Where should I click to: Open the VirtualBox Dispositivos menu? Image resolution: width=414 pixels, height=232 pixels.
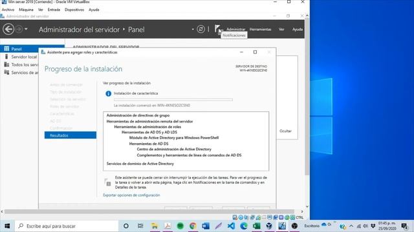(74, 10)
